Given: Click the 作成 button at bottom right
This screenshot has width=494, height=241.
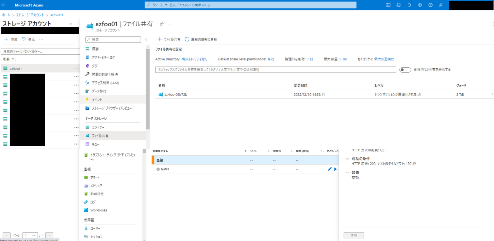Looking at the screenshot, I should [353, 235].
